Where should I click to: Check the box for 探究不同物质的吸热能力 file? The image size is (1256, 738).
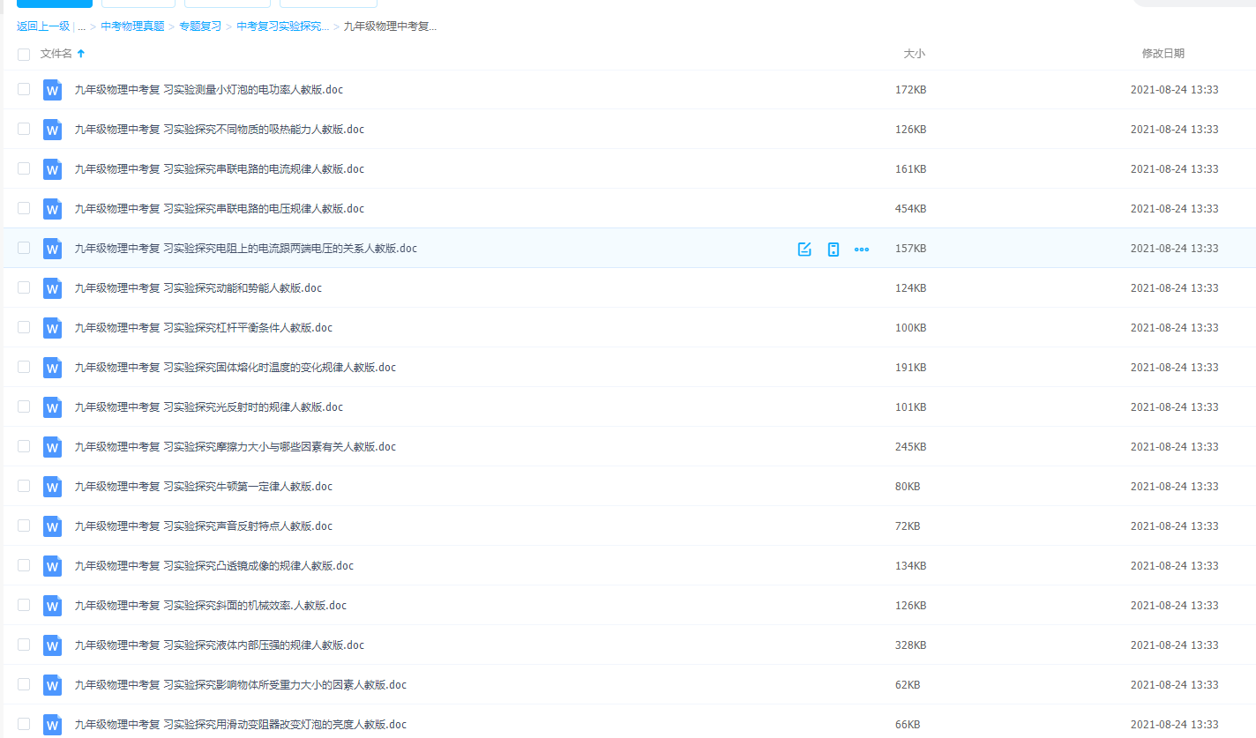[x=24, y=129]
